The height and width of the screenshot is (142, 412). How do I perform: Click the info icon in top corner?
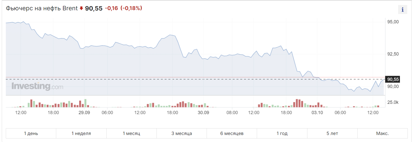click(402, 10)
